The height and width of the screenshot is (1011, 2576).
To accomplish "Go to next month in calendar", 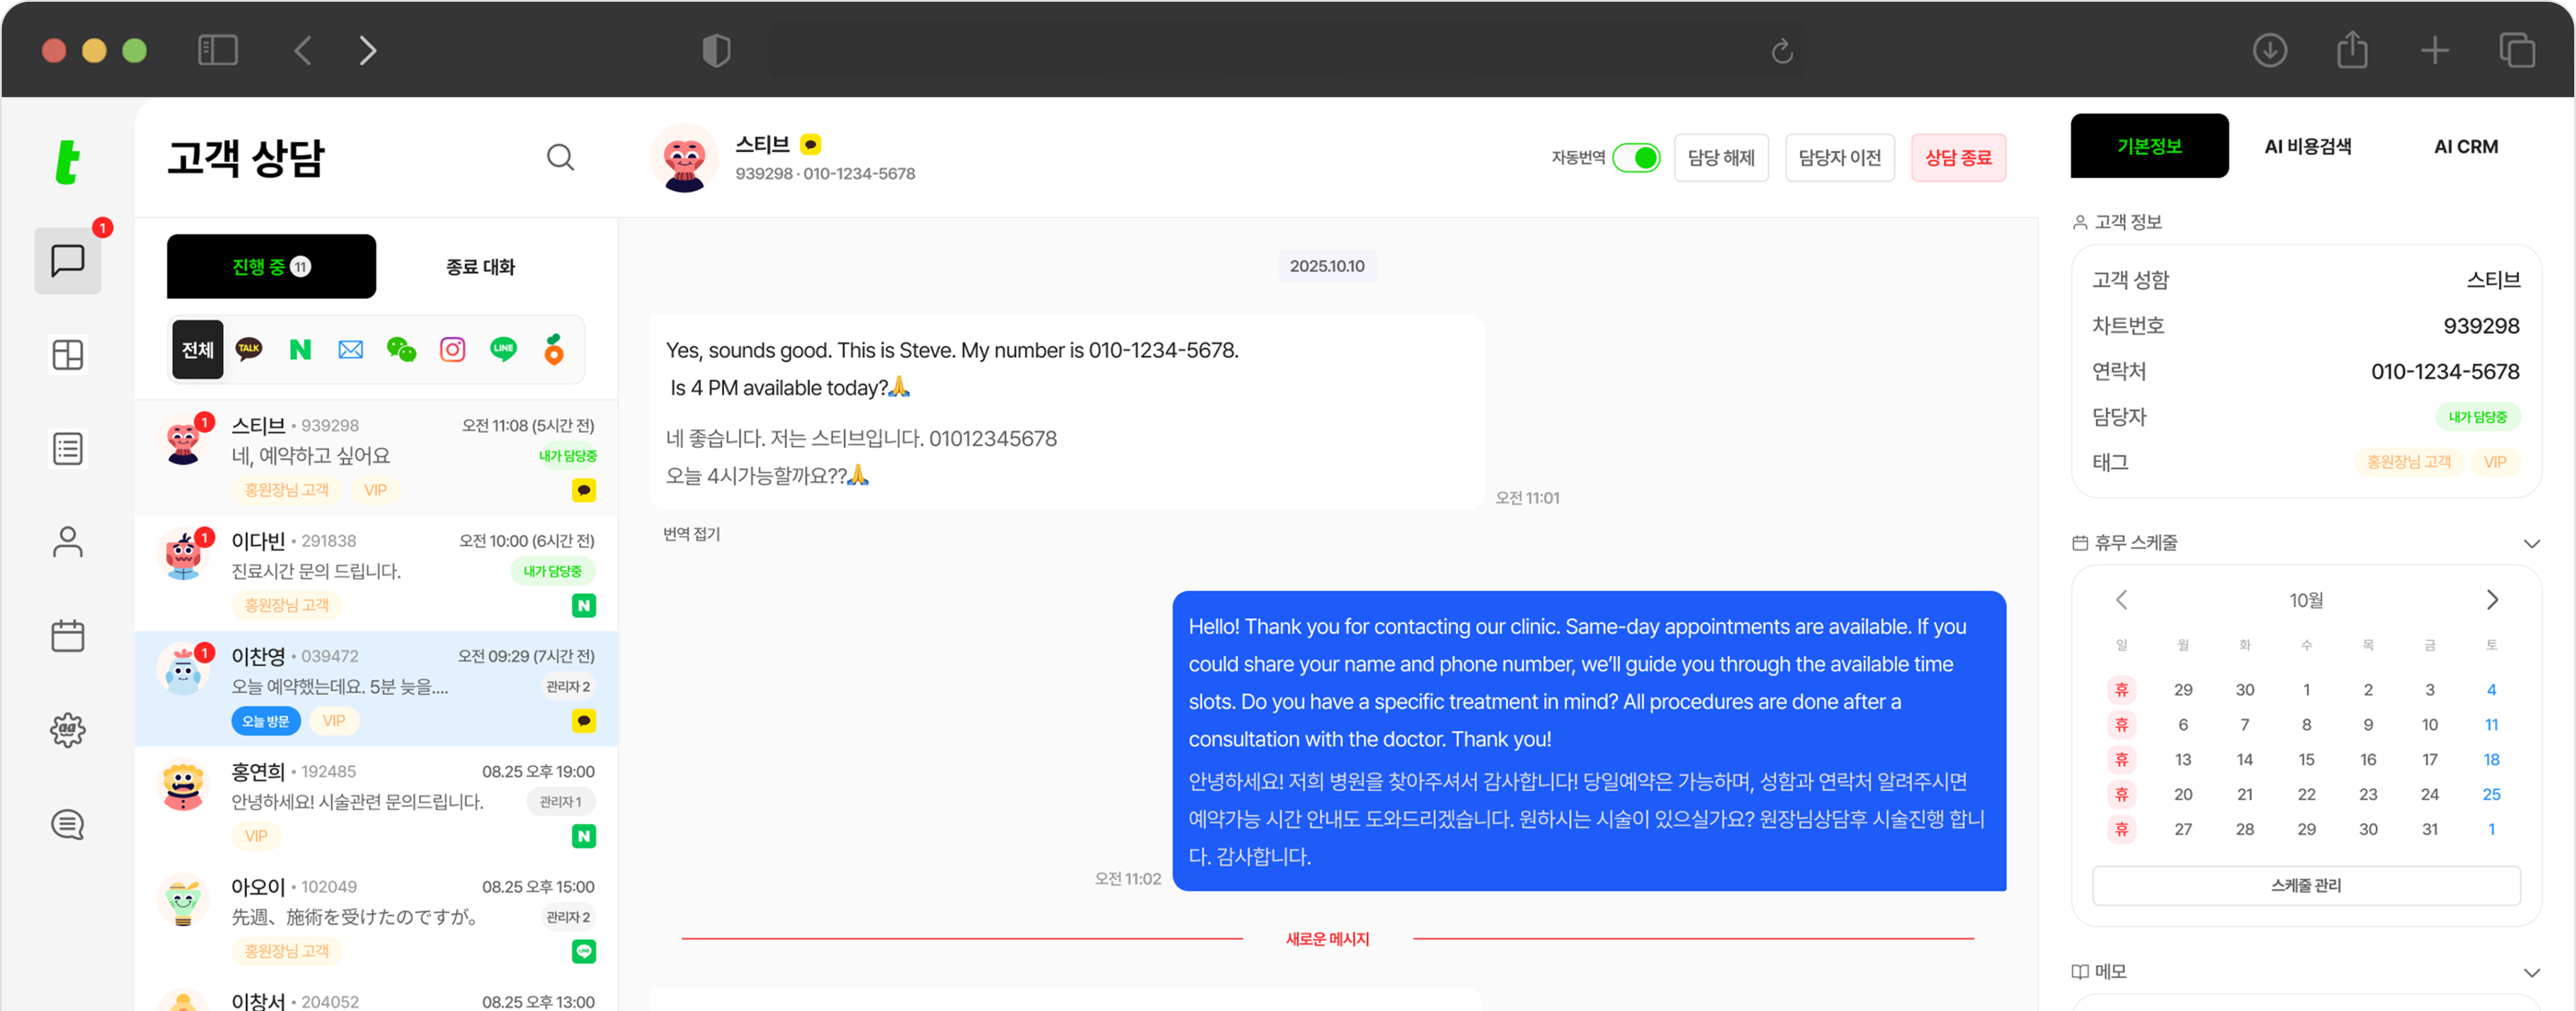I will 2492,600.
